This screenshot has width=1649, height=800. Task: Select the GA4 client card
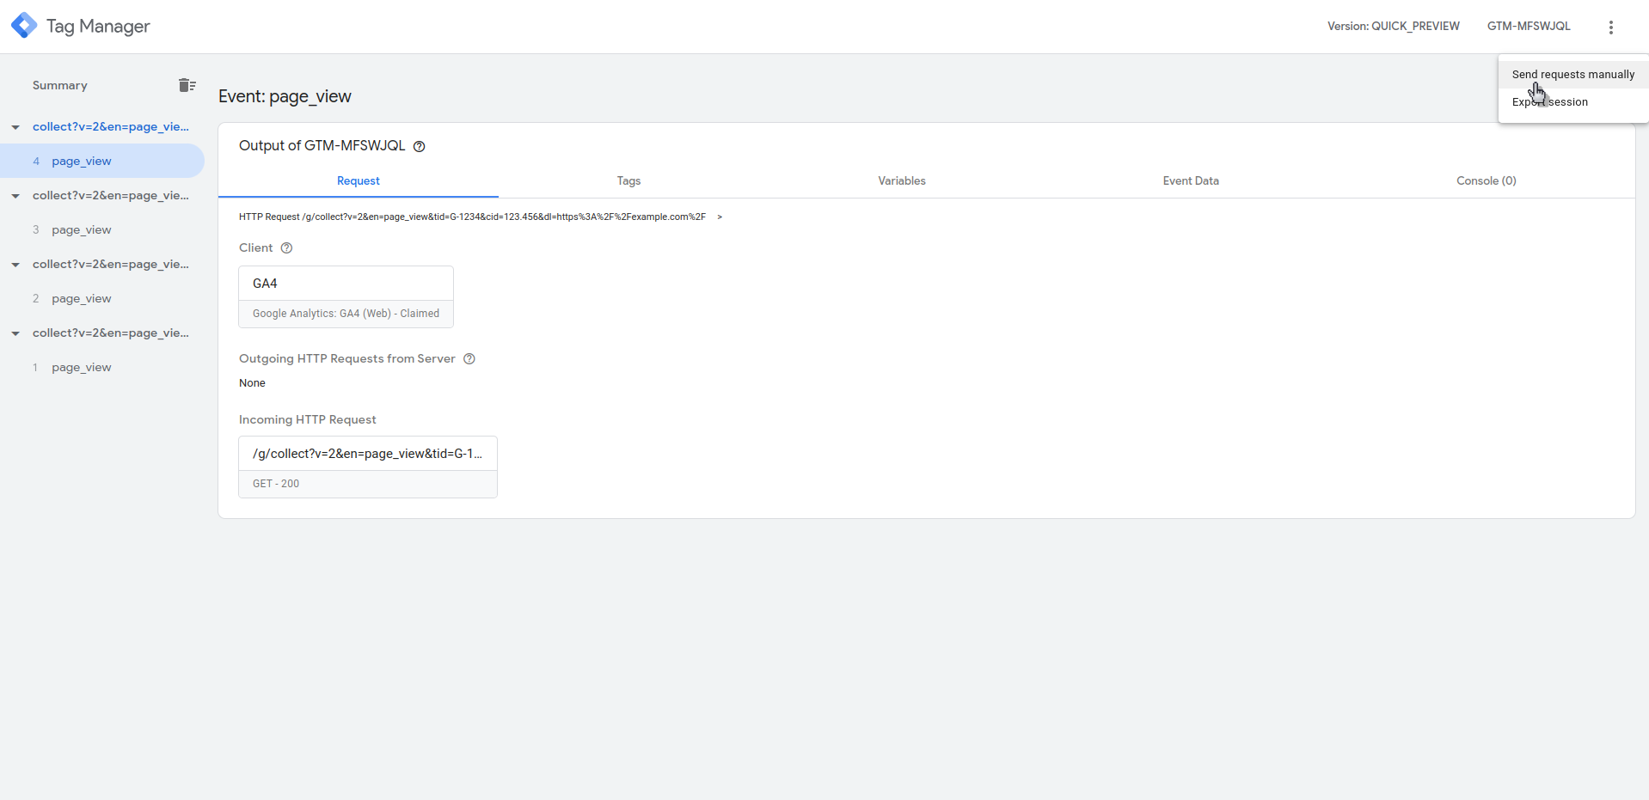point(346,296)
